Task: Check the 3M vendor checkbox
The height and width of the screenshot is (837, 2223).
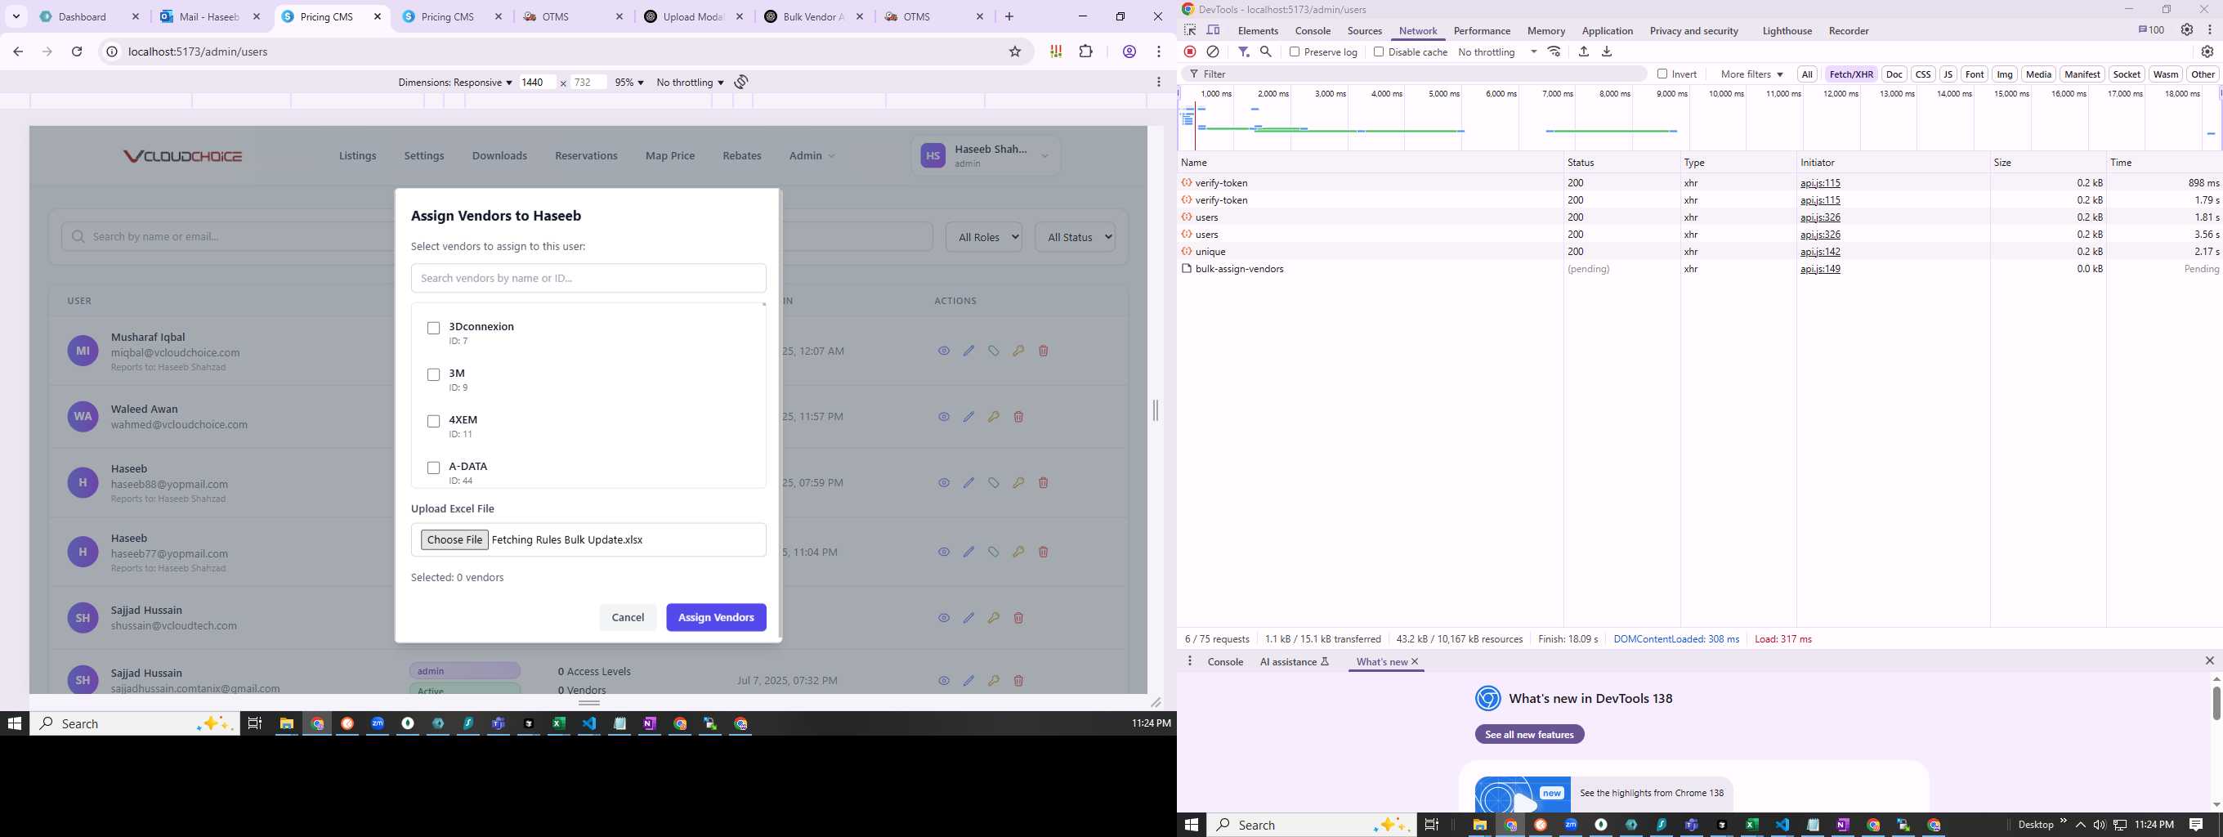Action: tap(434, 374)
